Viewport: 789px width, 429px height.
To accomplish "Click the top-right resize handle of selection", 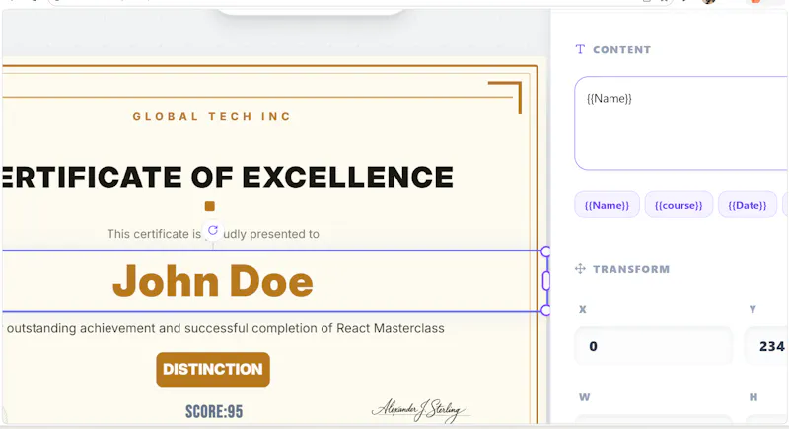I will [x=545, y=250].
